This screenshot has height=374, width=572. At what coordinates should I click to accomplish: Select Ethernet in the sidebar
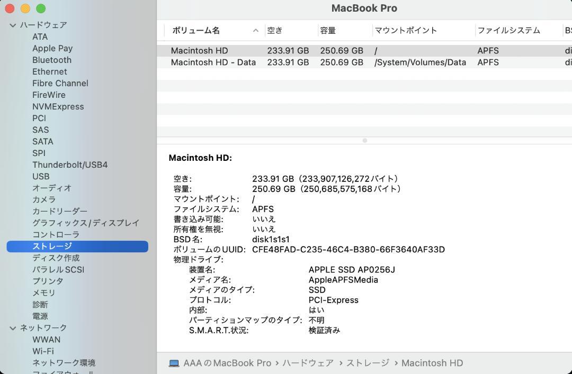(x=50, y=72)
